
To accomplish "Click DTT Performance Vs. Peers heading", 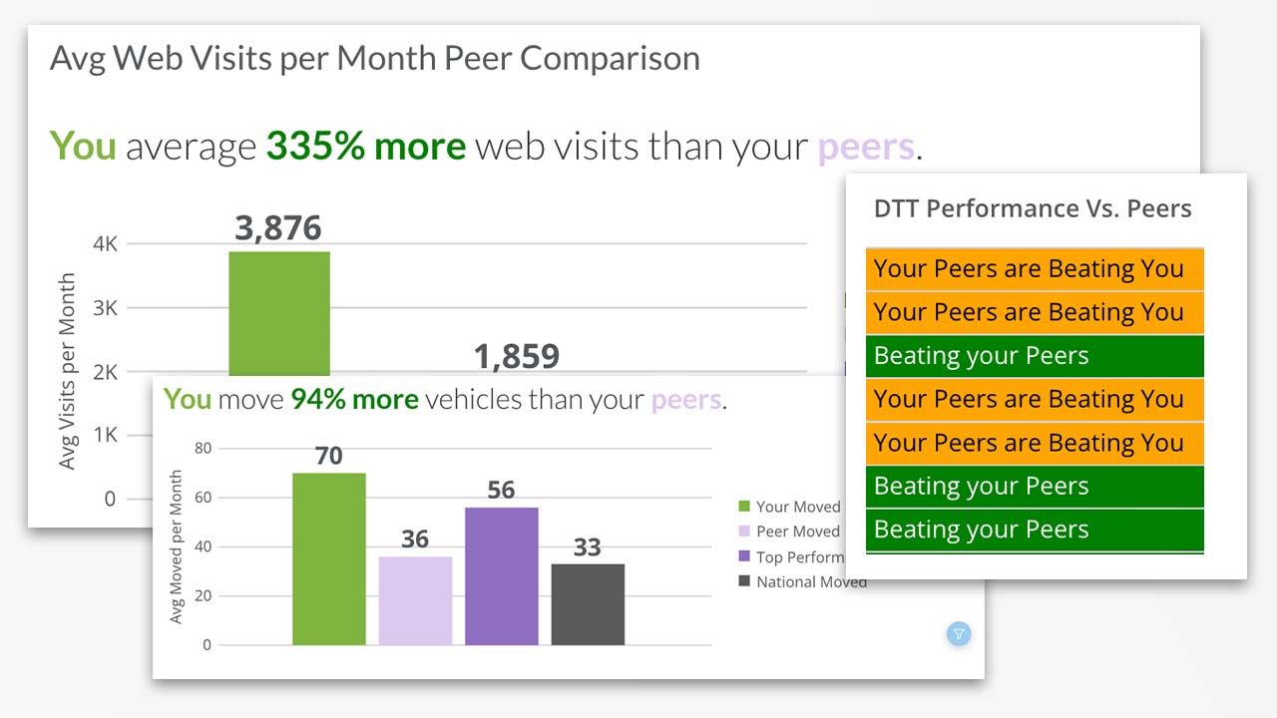I will tap(1033, 208).
